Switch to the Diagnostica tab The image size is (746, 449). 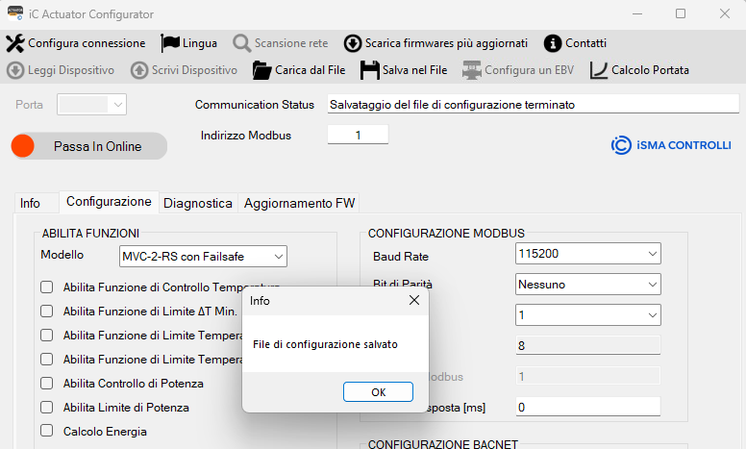pos(198,203)
